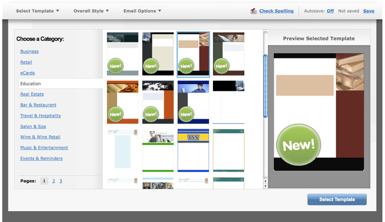Choose the Travel & Hospitality category
The height and width of the screenshot is (222, 385).
pyautogui.click(x=41, y=116)
